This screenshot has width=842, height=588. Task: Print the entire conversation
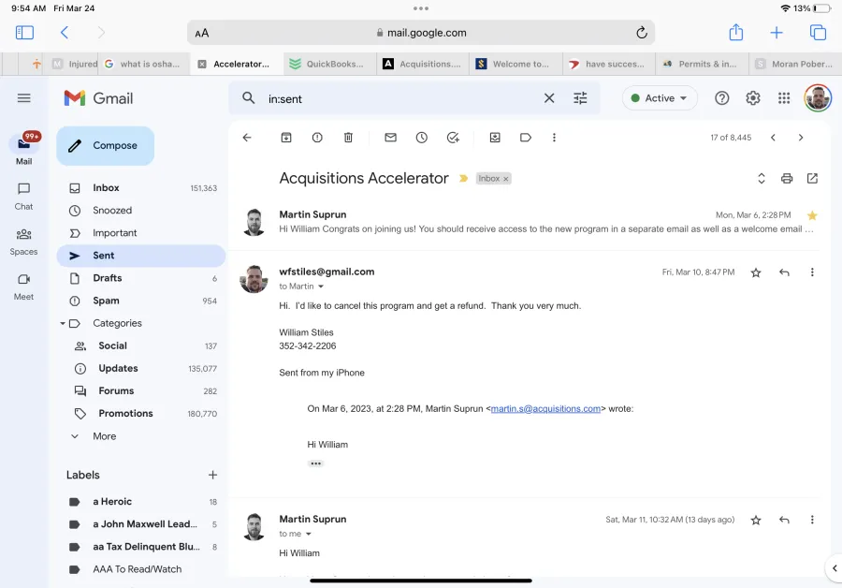[787, 179]
